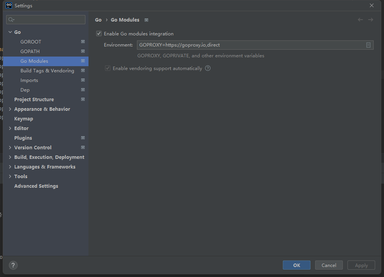This screenshot has width=384, height=277.
Task: Expand the Editor section
Action: [10, 128]
